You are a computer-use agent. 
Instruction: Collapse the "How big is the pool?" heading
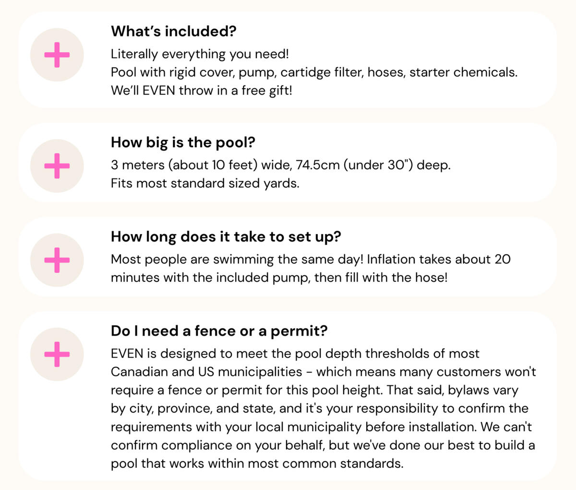183,142
